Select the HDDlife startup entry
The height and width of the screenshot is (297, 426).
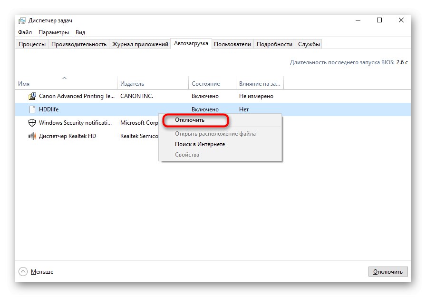(x=213, y=109)
